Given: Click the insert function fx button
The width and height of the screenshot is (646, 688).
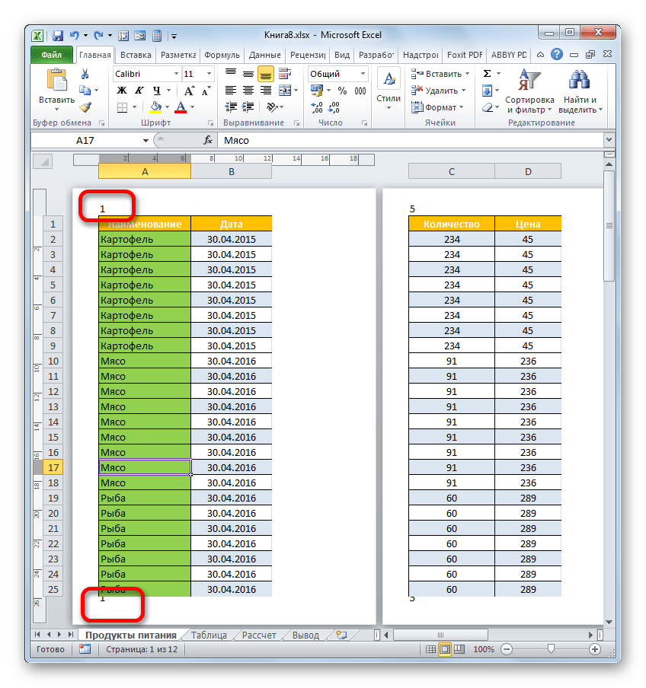Looking at the screenshot, I should coord(208,140).
